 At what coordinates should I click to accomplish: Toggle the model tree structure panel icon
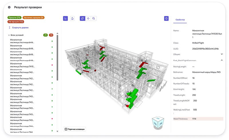[66, 18]
